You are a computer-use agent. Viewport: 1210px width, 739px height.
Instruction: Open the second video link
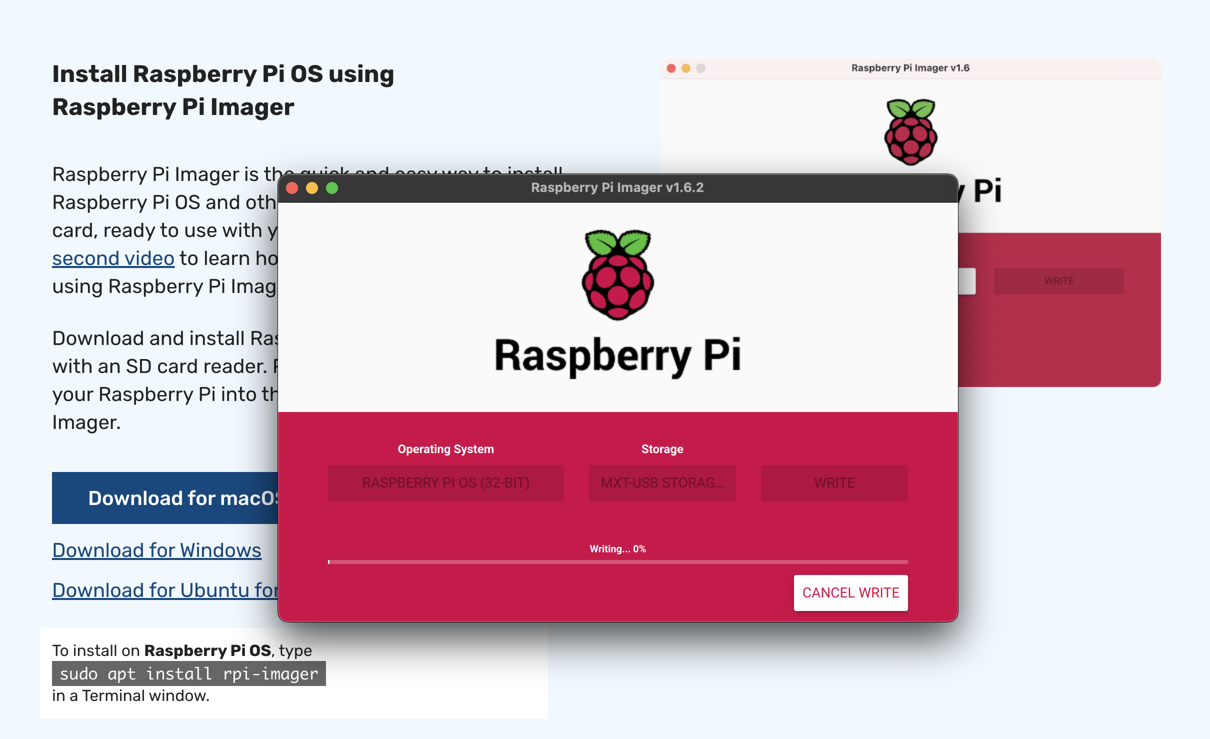(113, 258)
